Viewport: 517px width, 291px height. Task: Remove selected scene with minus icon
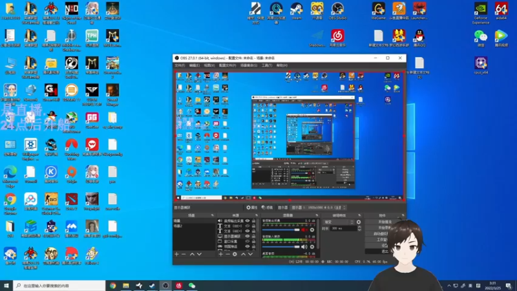(x=184, y=254)
